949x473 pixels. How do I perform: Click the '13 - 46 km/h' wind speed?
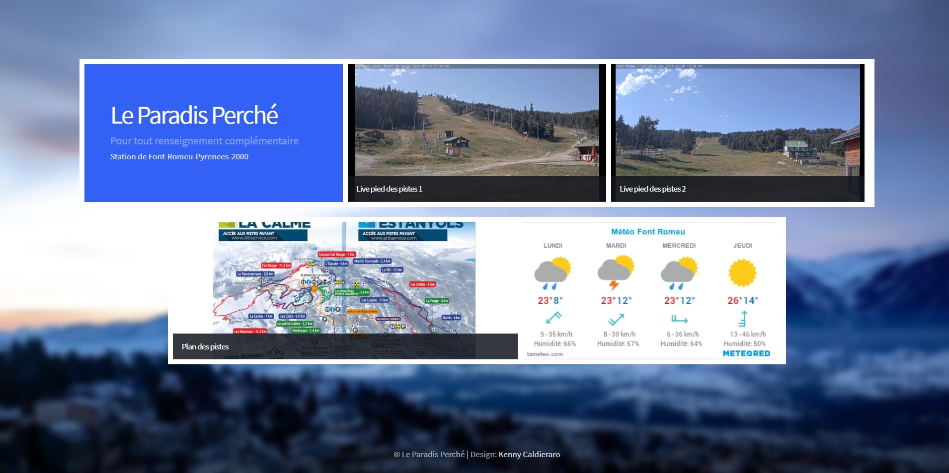pyautogui.click(x=748, y=335)
